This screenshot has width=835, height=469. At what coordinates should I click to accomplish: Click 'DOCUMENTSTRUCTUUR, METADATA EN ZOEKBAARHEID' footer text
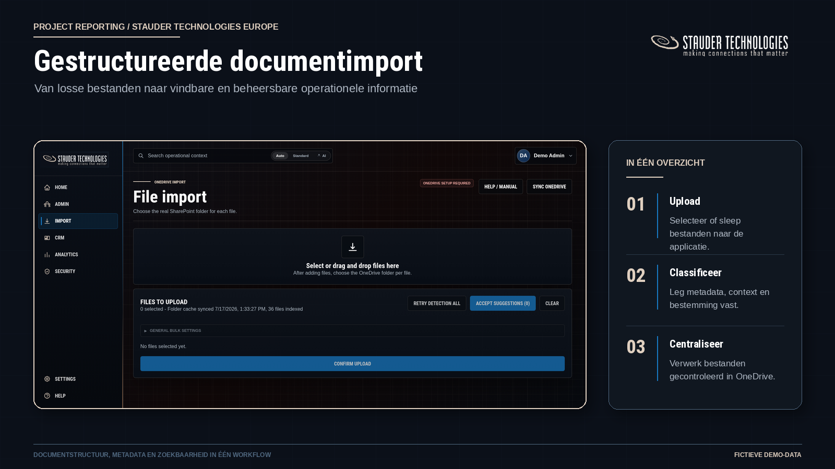[x=152, y=455]
